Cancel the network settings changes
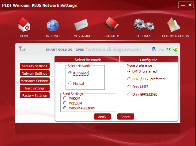The width and height of the screenshot is (196, 146). 126,117
